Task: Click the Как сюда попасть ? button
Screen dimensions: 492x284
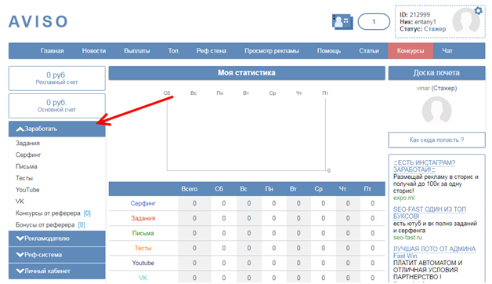Action: coord(436,140)
